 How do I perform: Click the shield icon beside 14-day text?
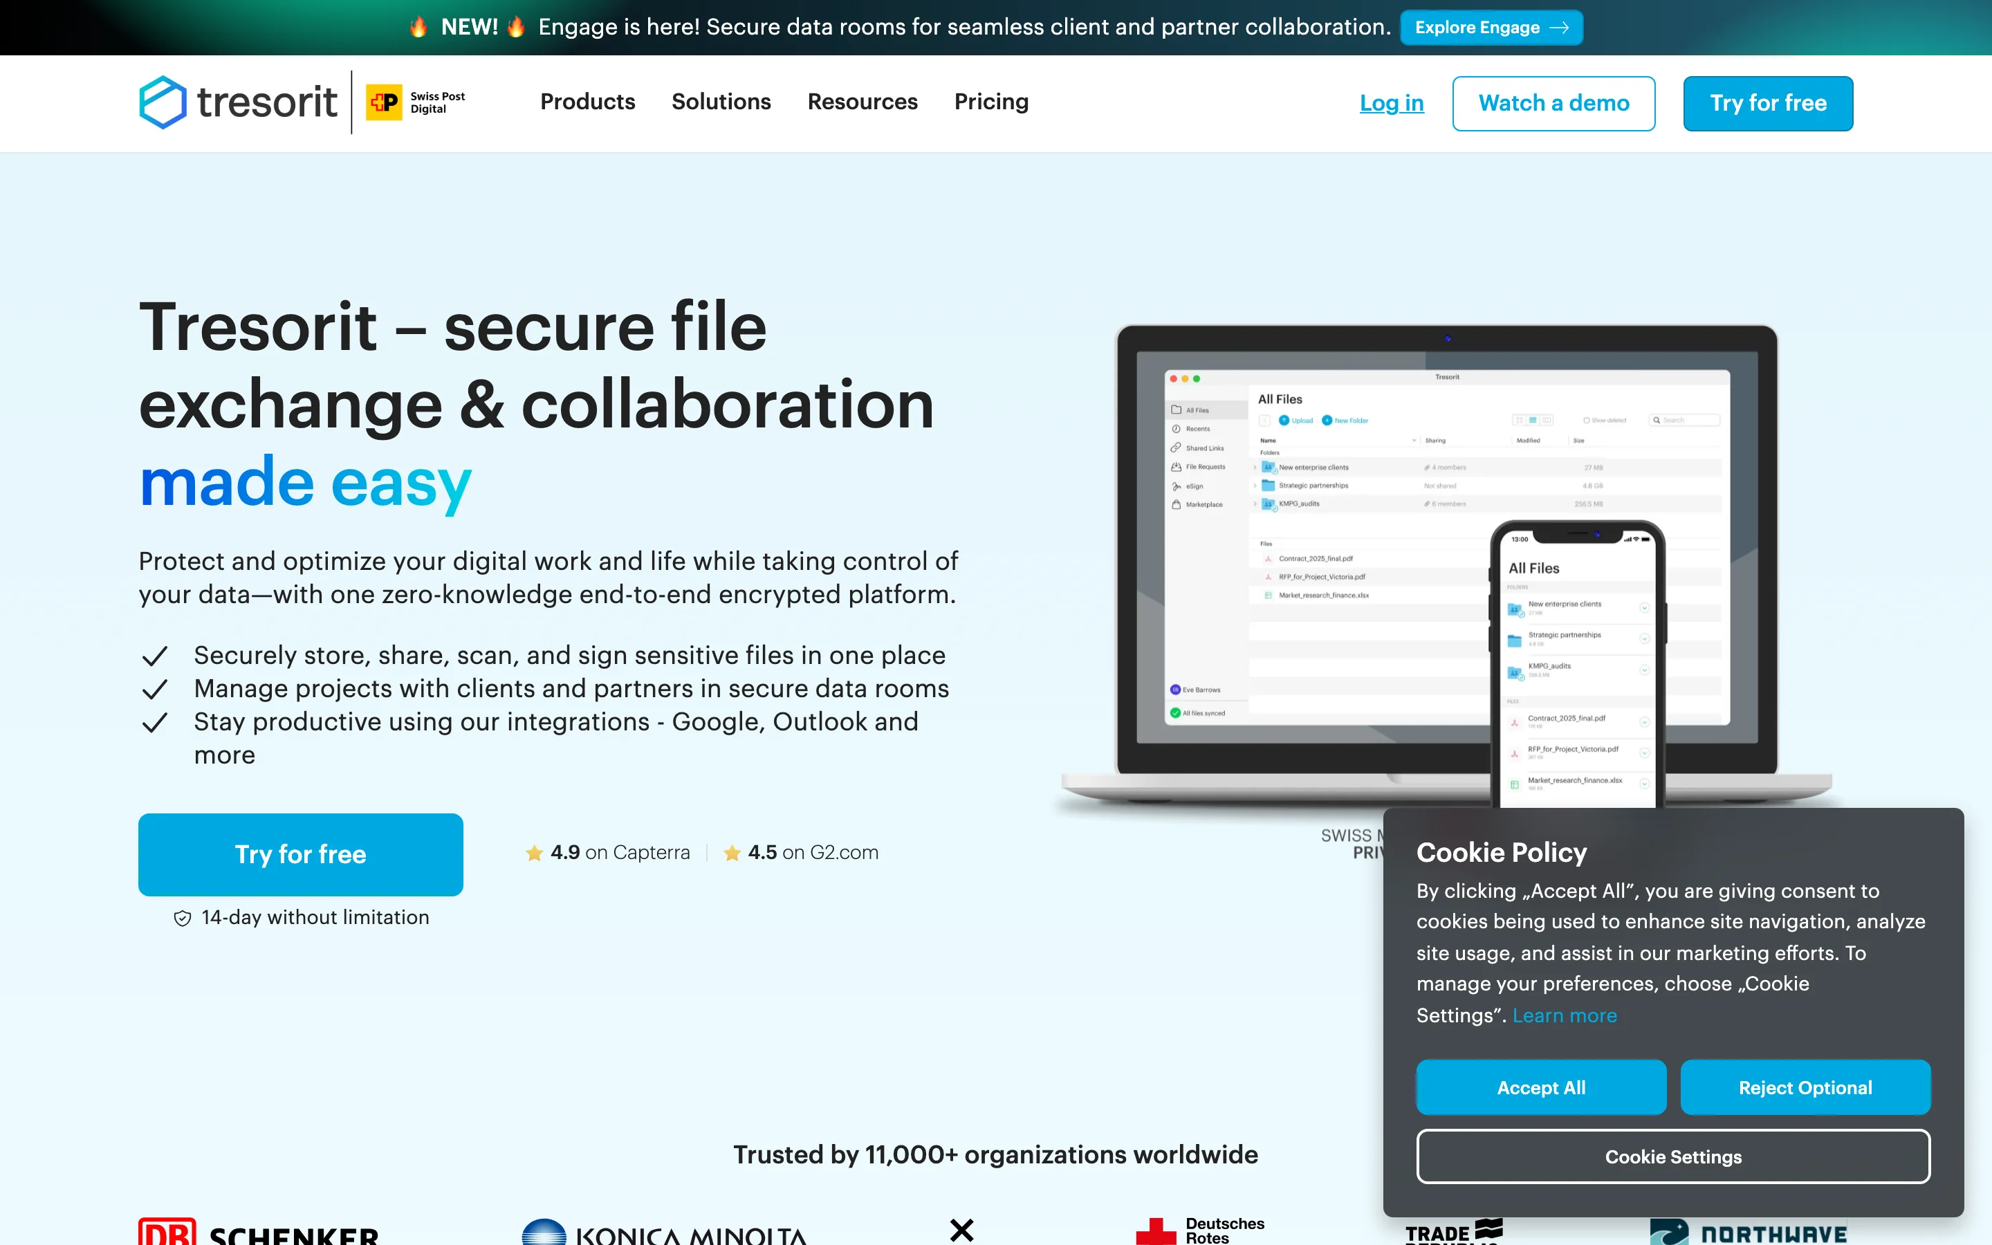click(x=183, y=918)
